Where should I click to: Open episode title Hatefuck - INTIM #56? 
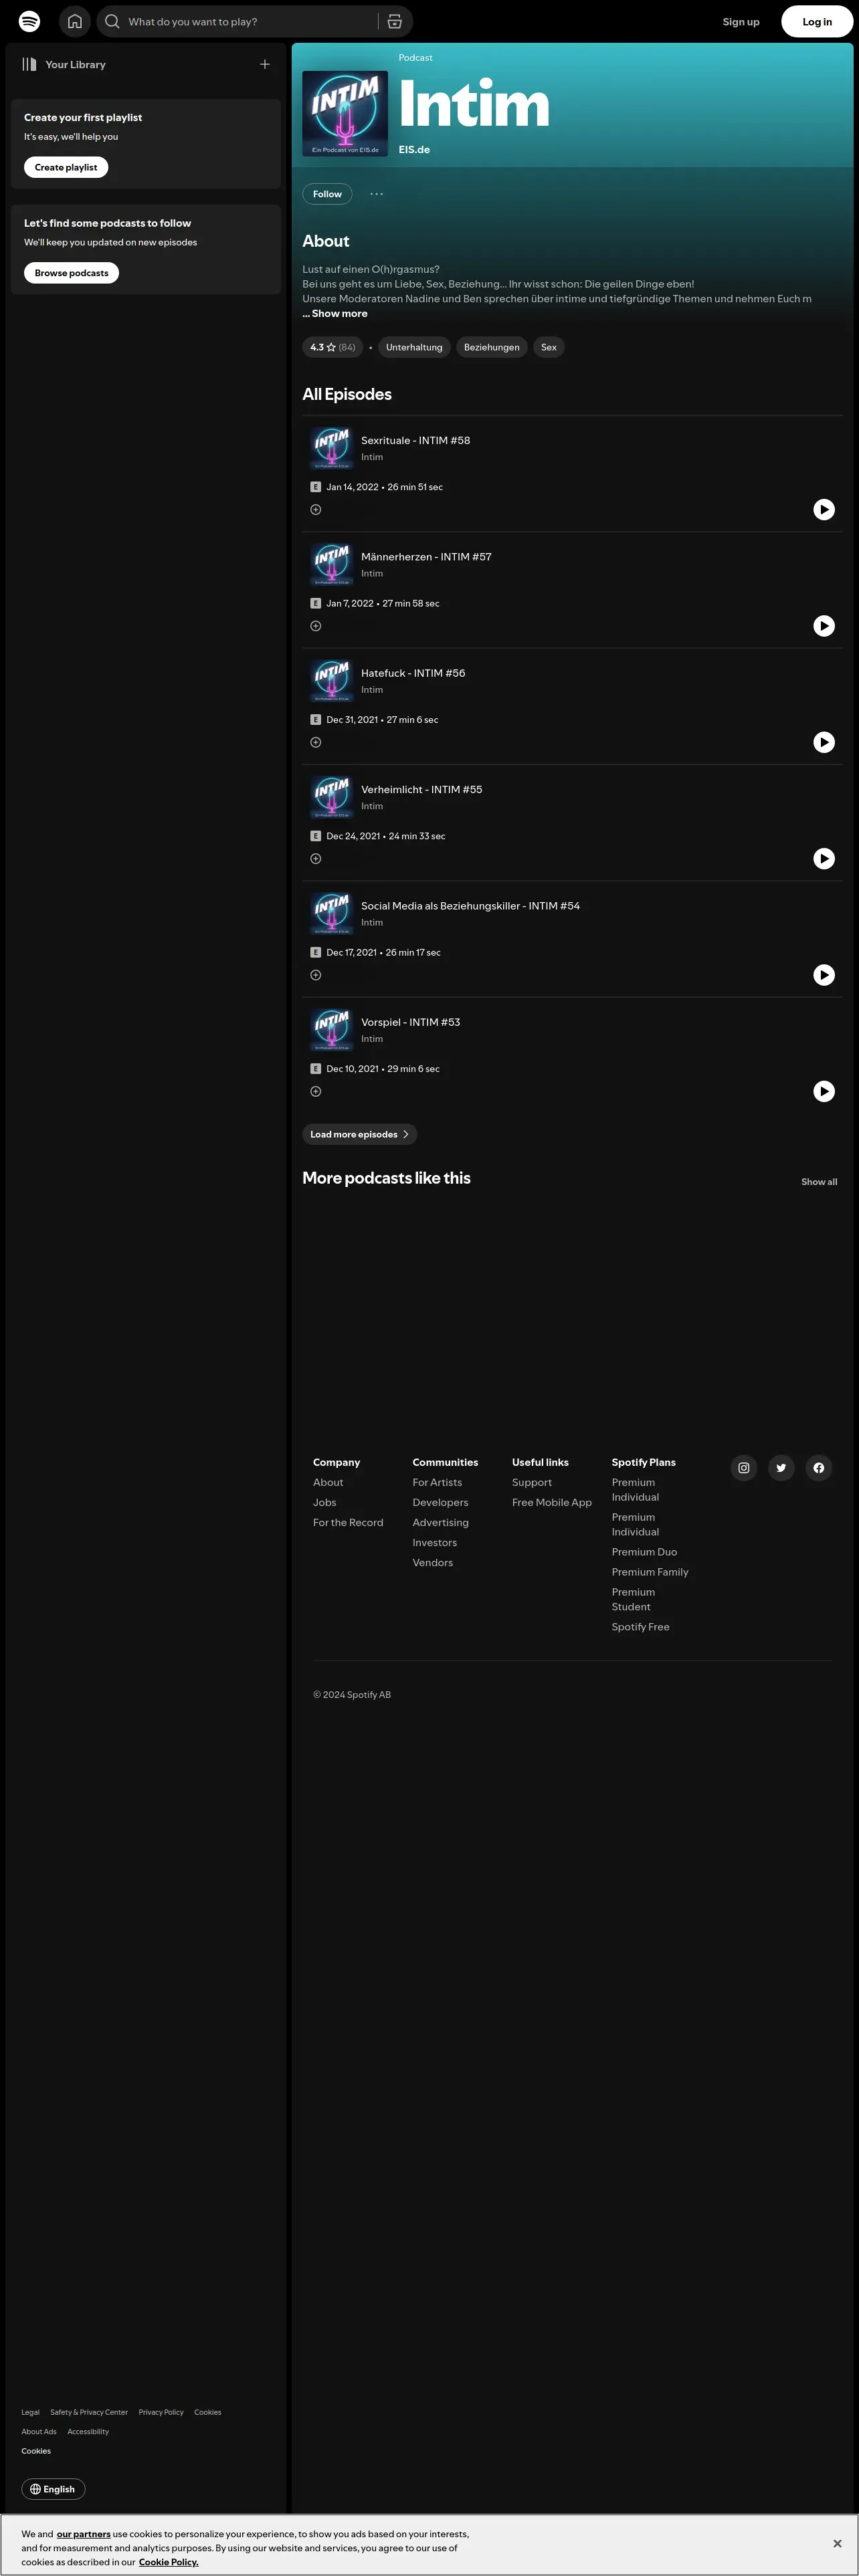[x=413, y=673]
